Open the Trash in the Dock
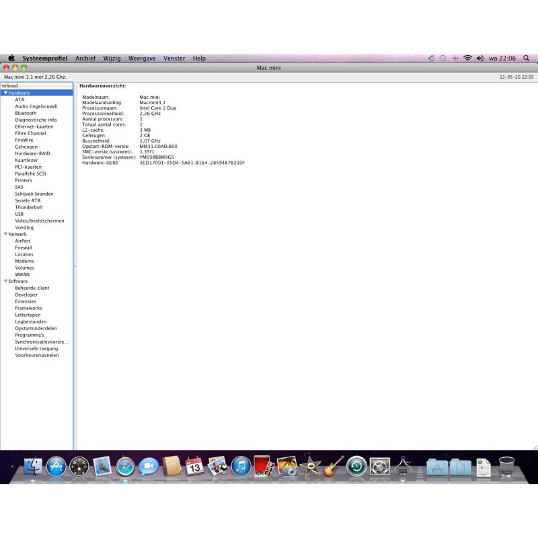The height and width of the screenshot is (538, 538). click(506, 466)
